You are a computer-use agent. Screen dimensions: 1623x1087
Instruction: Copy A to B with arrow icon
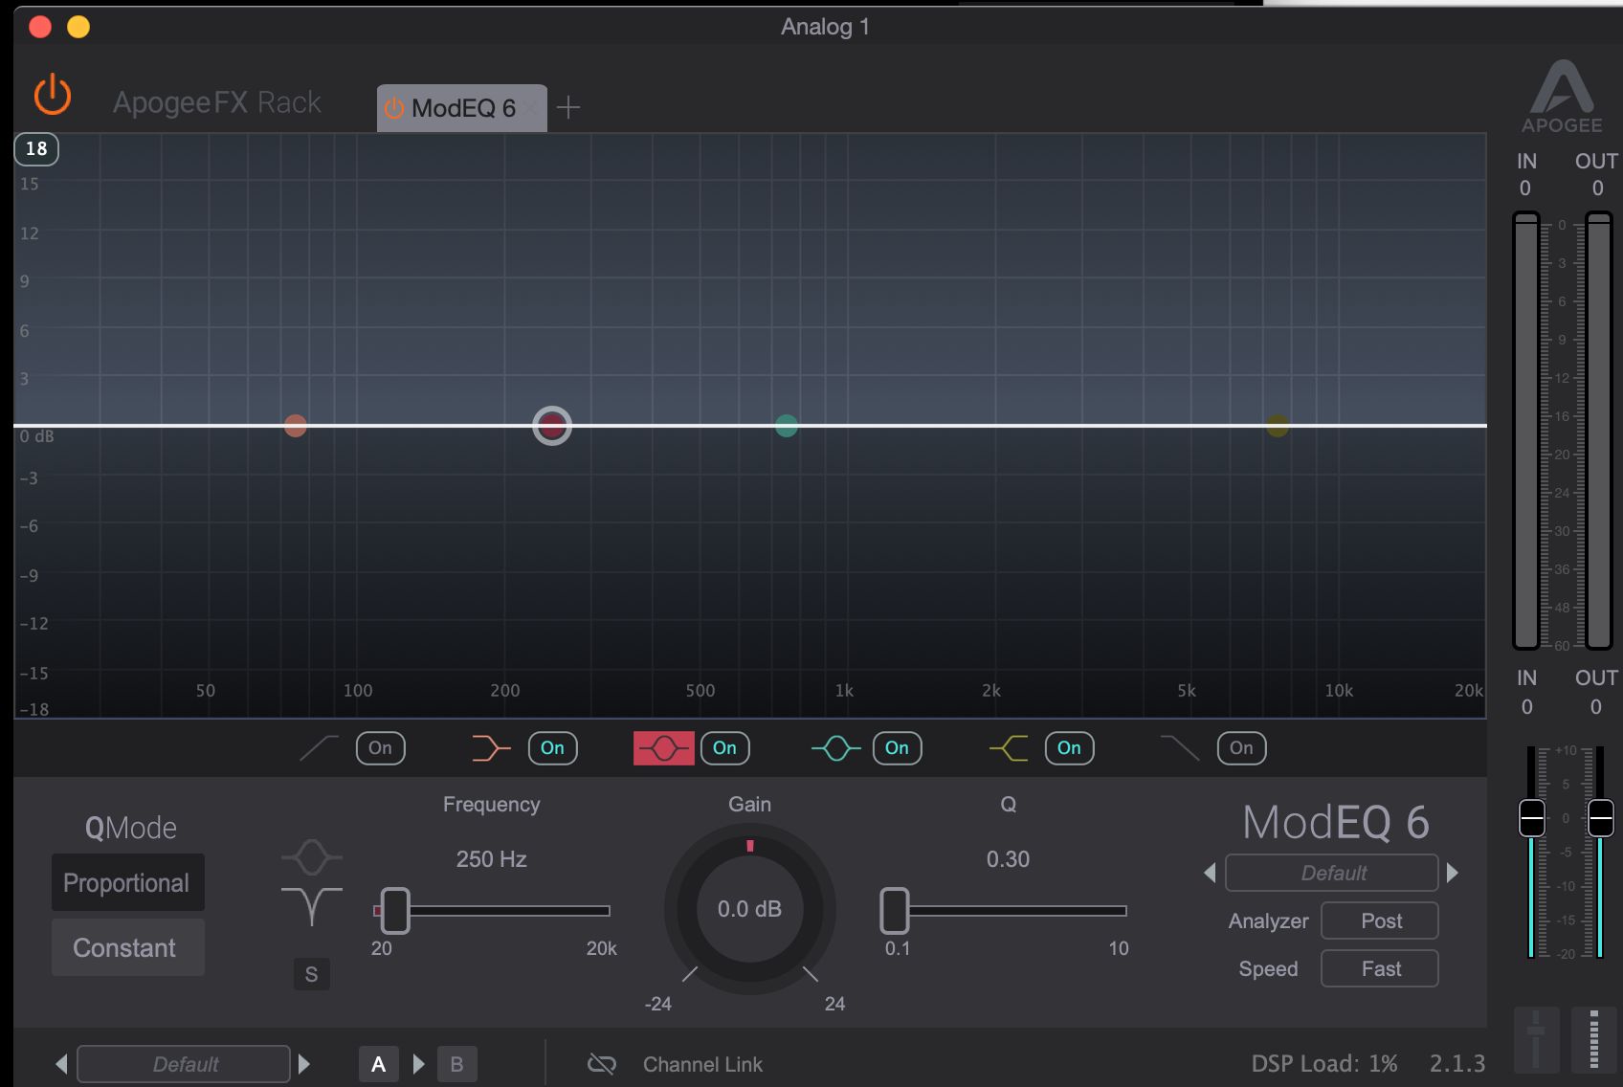418,1064
